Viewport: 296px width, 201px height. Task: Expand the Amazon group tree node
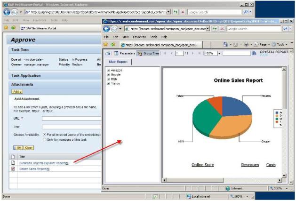[108, 70]
